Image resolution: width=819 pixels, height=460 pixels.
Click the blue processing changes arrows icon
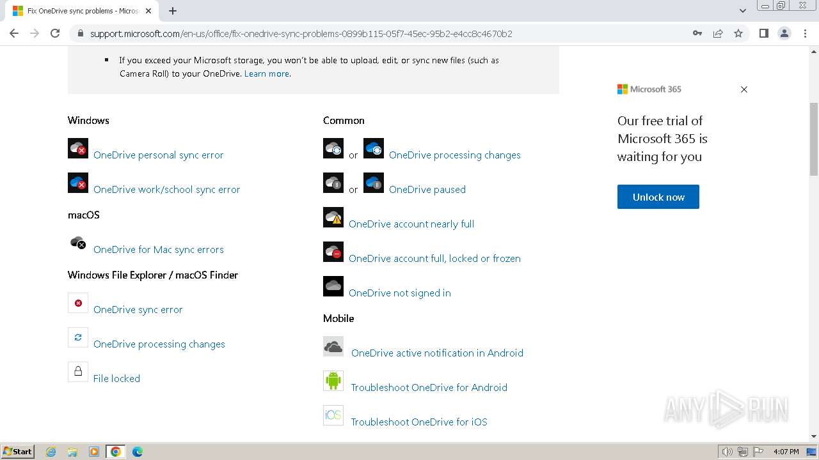click(x=78, y=337)
